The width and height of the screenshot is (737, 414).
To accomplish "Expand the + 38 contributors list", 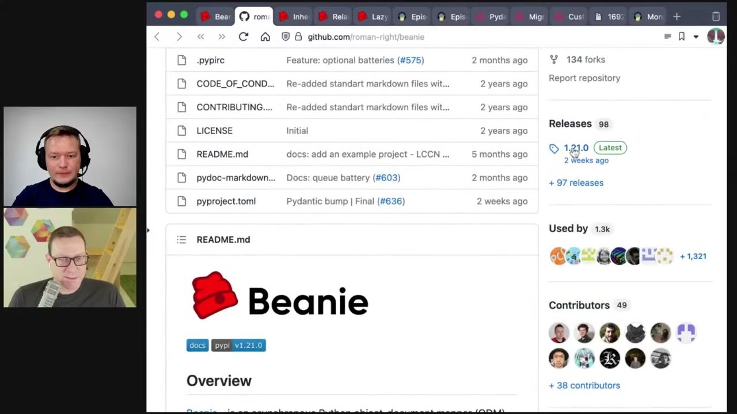I will click(x=584, y=385).
